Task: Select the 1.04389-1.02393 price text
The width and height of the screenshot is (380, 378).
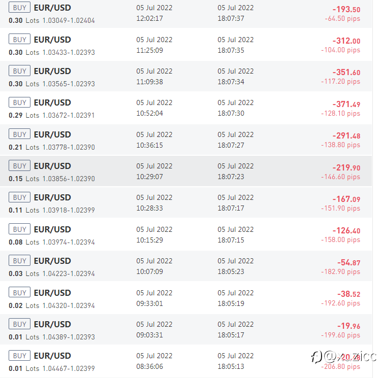Action: tap(69, 337)
